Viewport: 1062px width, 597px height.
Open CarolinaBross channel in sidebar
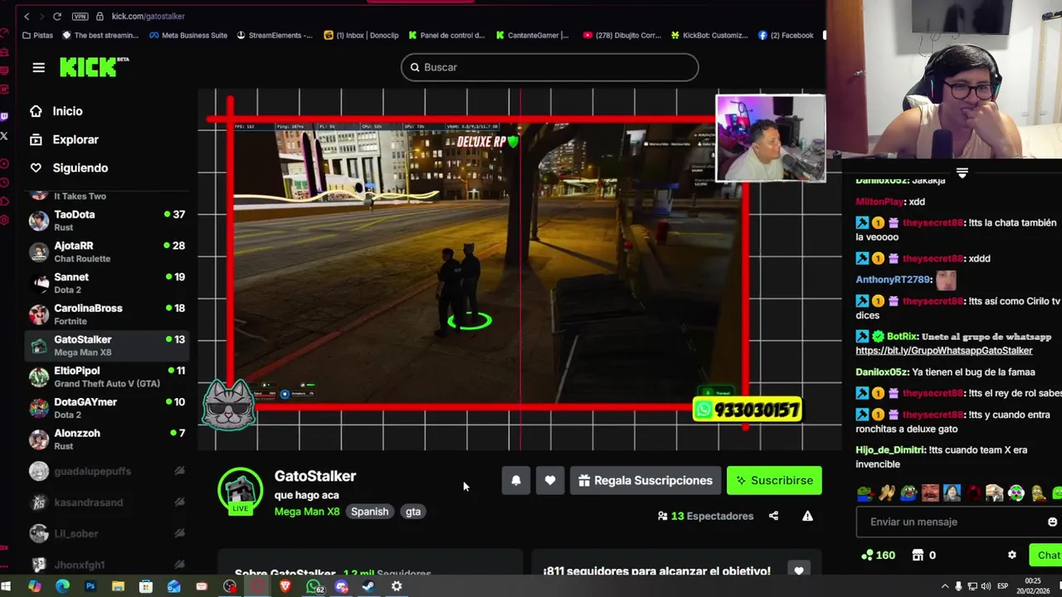pyautogui.click(x=108, y=314)
